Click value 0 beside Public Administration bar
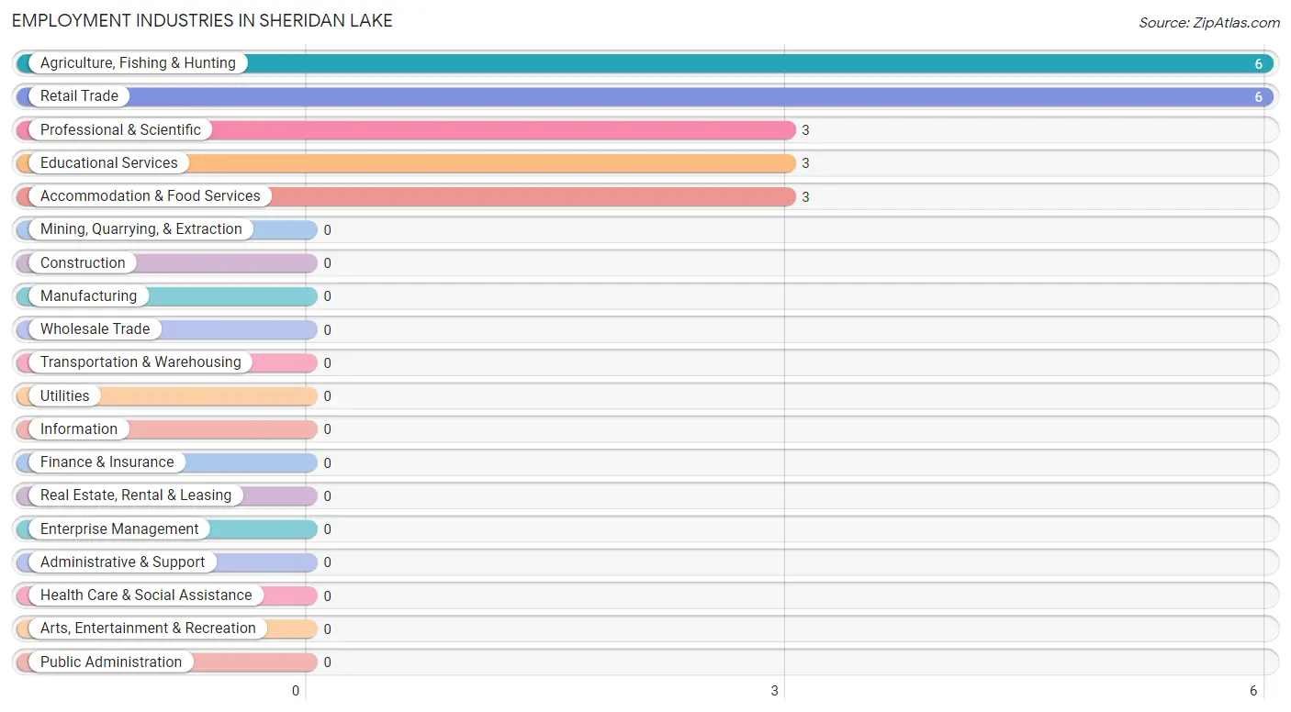The image size is (1291, 712). point(327,662)
